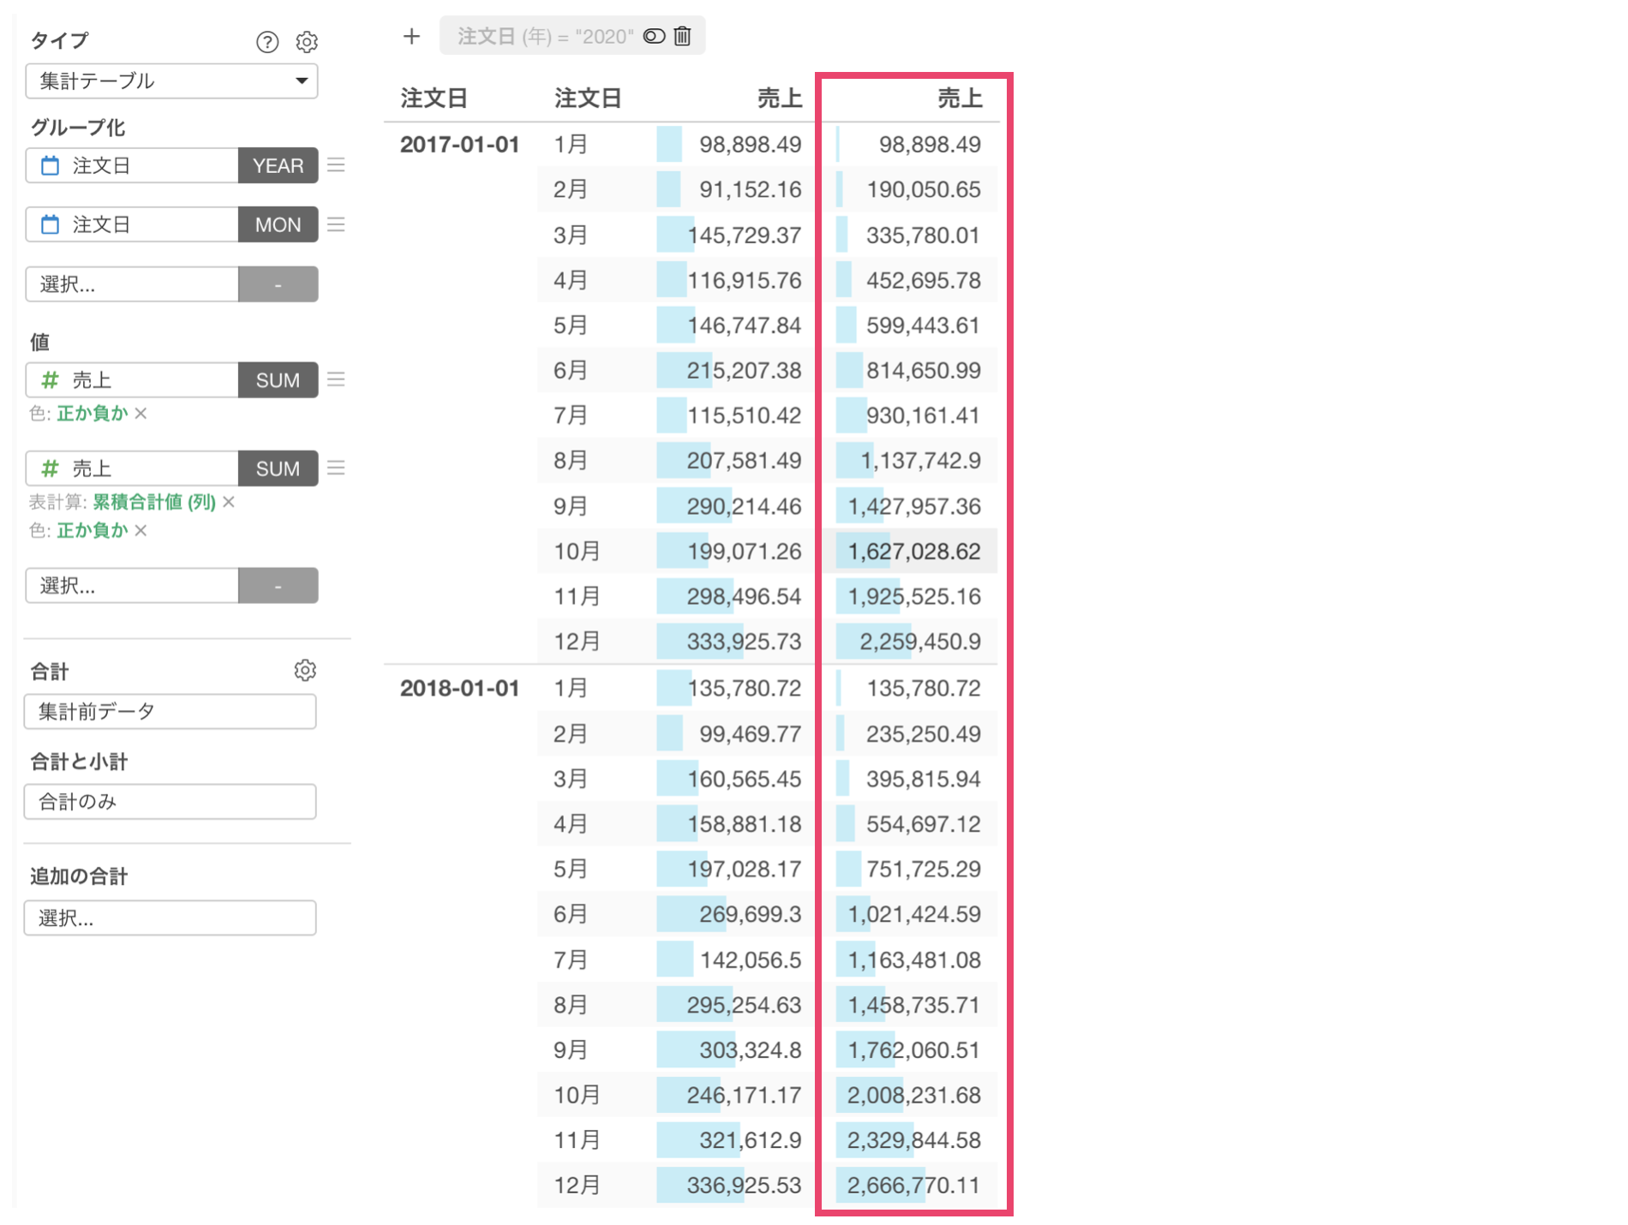Open the 集計テーブル type dropdown
This screenshot has height=1225, width=1628.
(171, 81)
